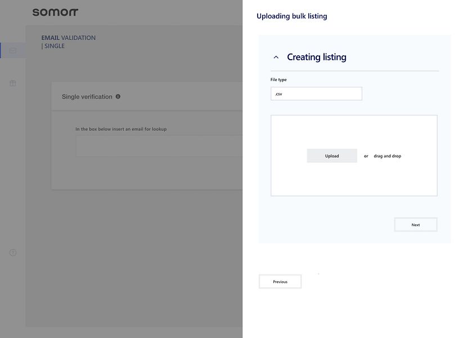Open the File type dropdown showing .csv
This screenshot has height=338, width=472.
pos(316,93)
